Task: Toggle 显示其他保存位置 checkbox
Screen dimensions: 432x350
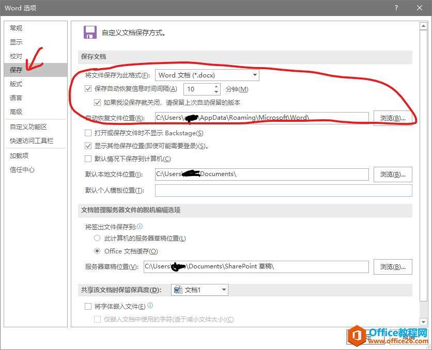Action: (x=88, y=146)
